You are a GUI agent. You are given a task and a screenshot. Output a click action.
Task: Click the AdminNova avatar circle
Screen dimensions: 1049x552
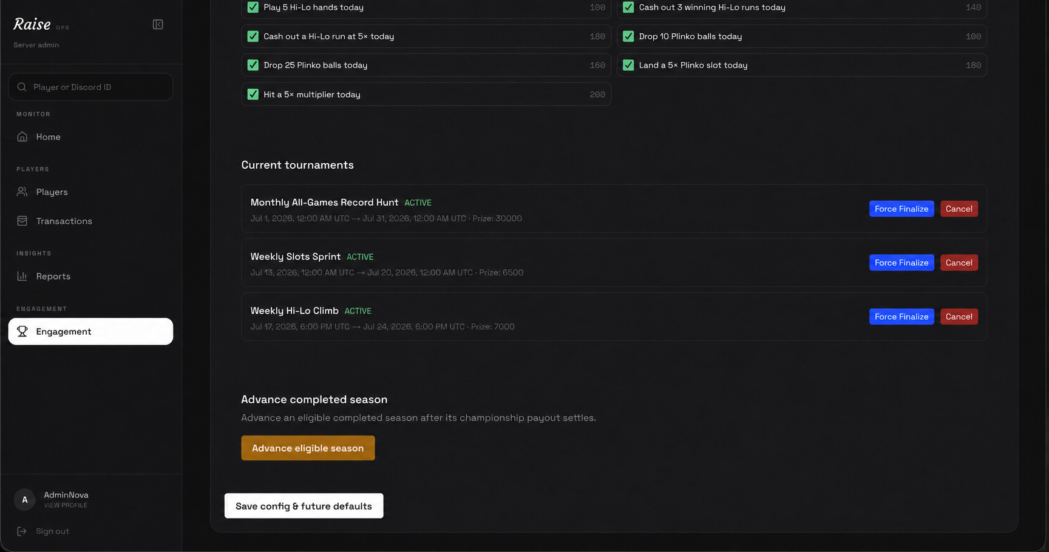pos(25,500)
